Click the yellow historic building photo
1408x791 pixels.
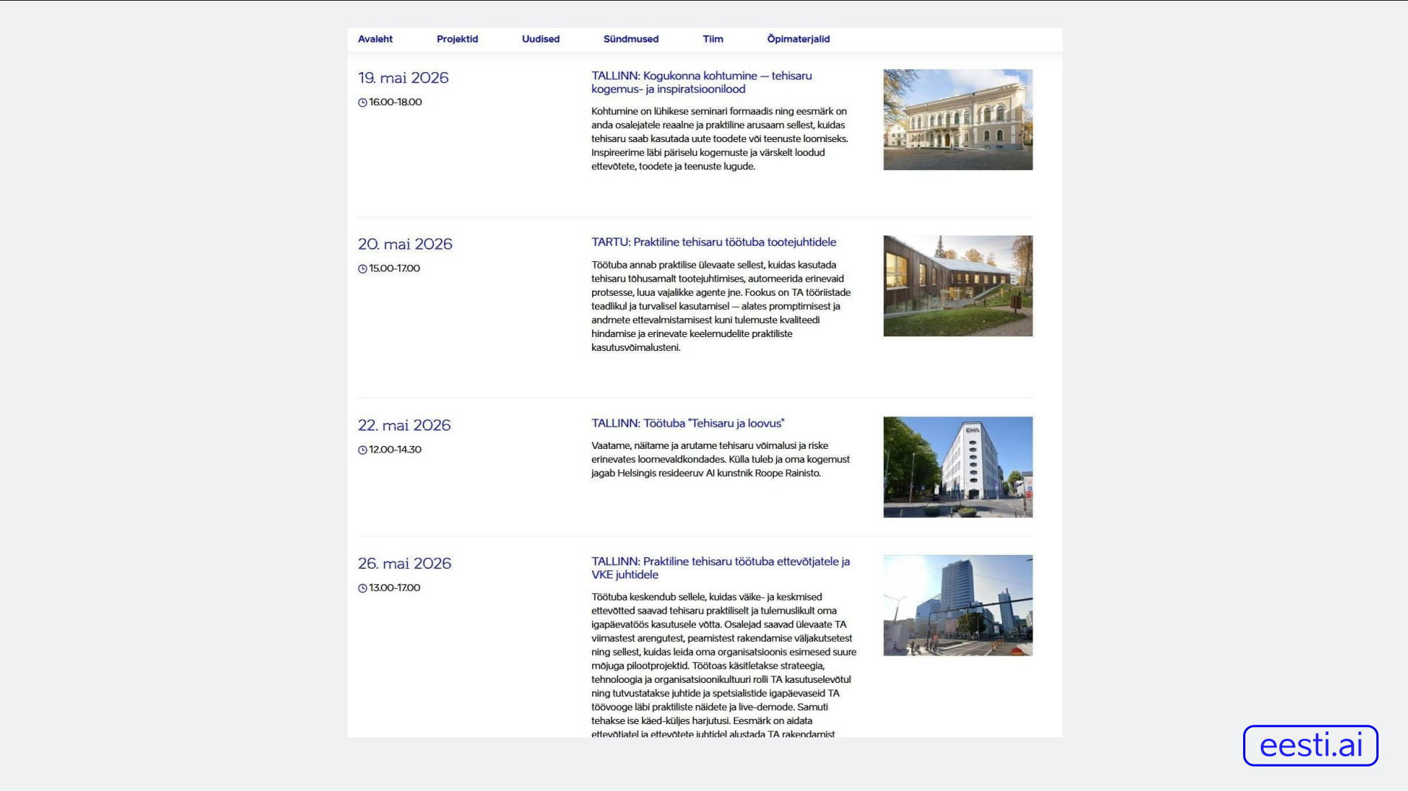tap(958, 120)
